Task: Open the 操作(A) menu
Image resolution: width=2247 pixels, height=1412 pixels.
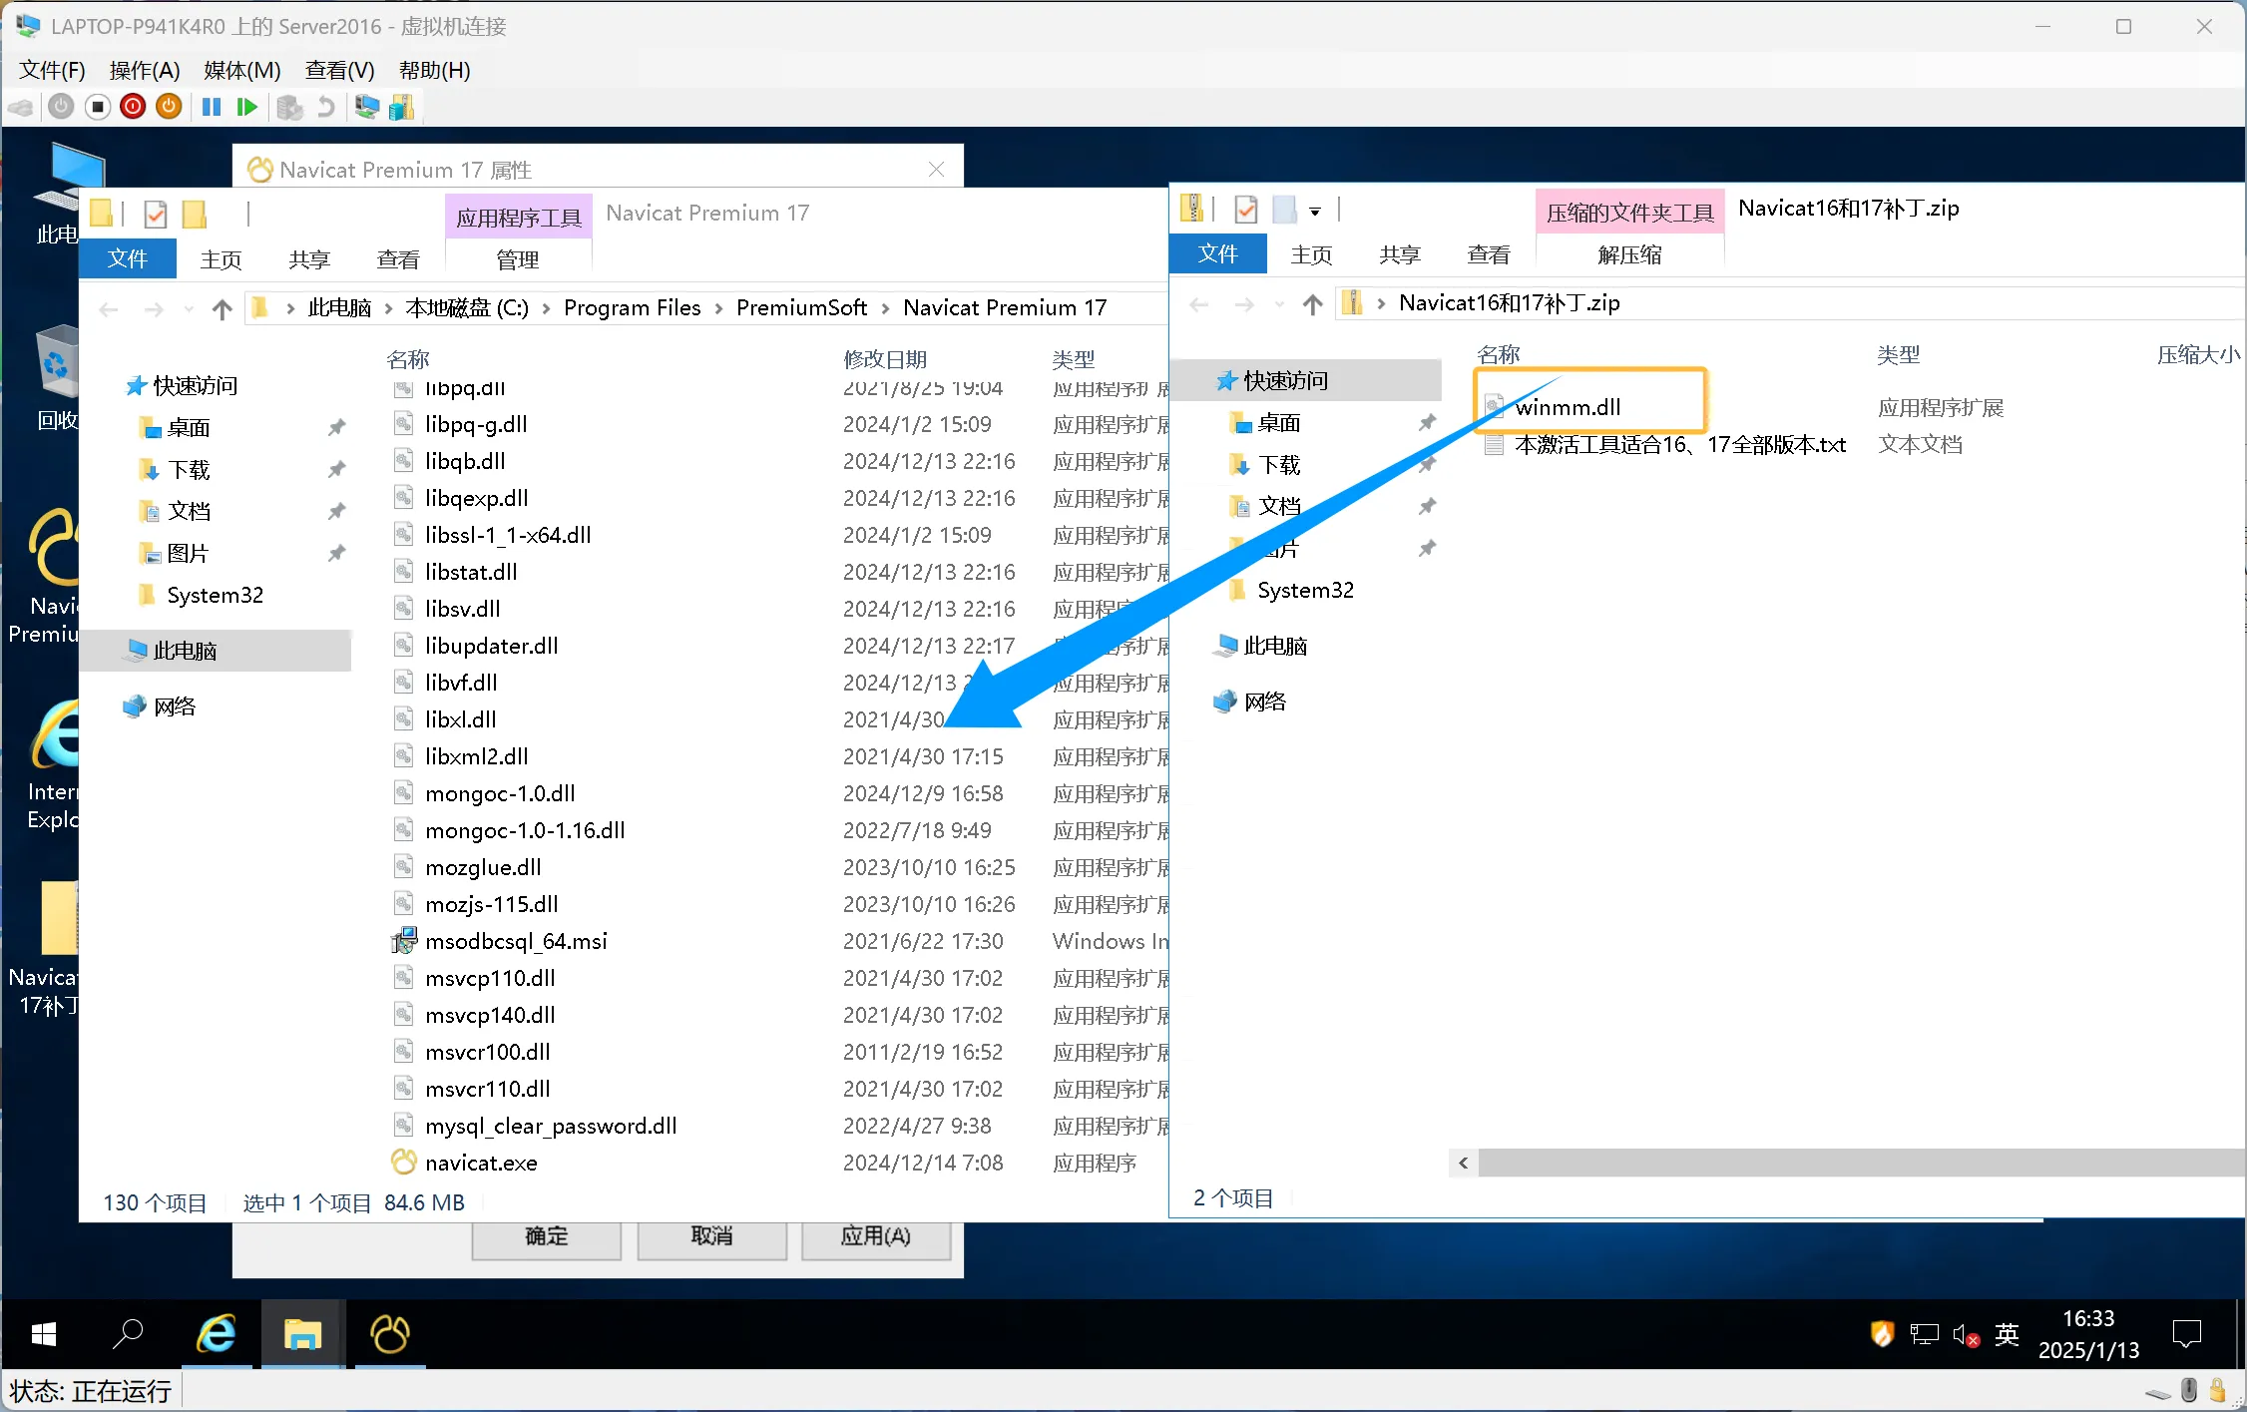Action: tap(145, 70)
